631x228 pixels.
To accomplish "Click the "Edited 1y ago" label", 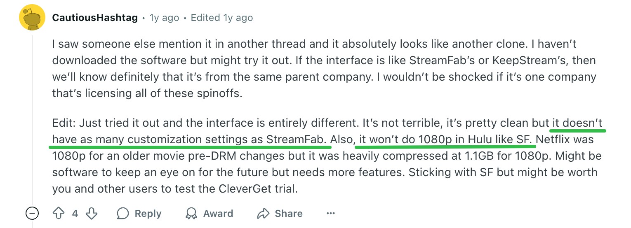I will tap(222, 18).
